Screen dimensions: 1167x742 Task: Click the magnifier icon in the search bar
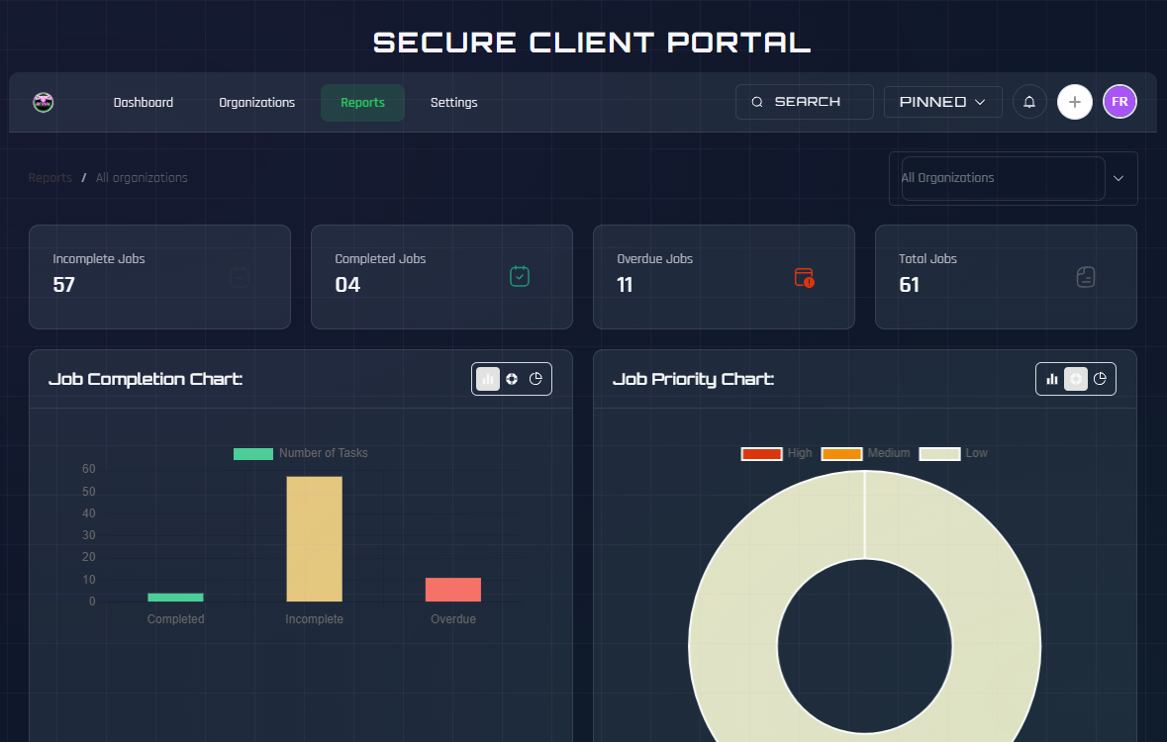(x=757, y=101)
